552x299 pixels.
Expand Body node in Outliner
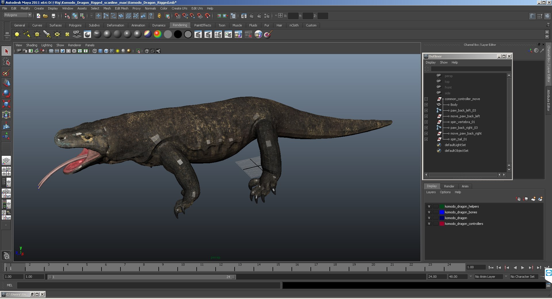(426, 105)
